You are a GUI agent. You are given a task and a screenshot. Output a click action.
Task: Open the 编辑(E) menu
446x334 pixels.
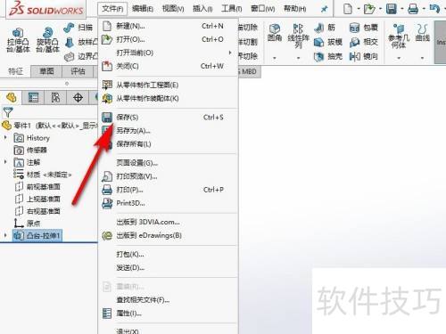[143, 9]
